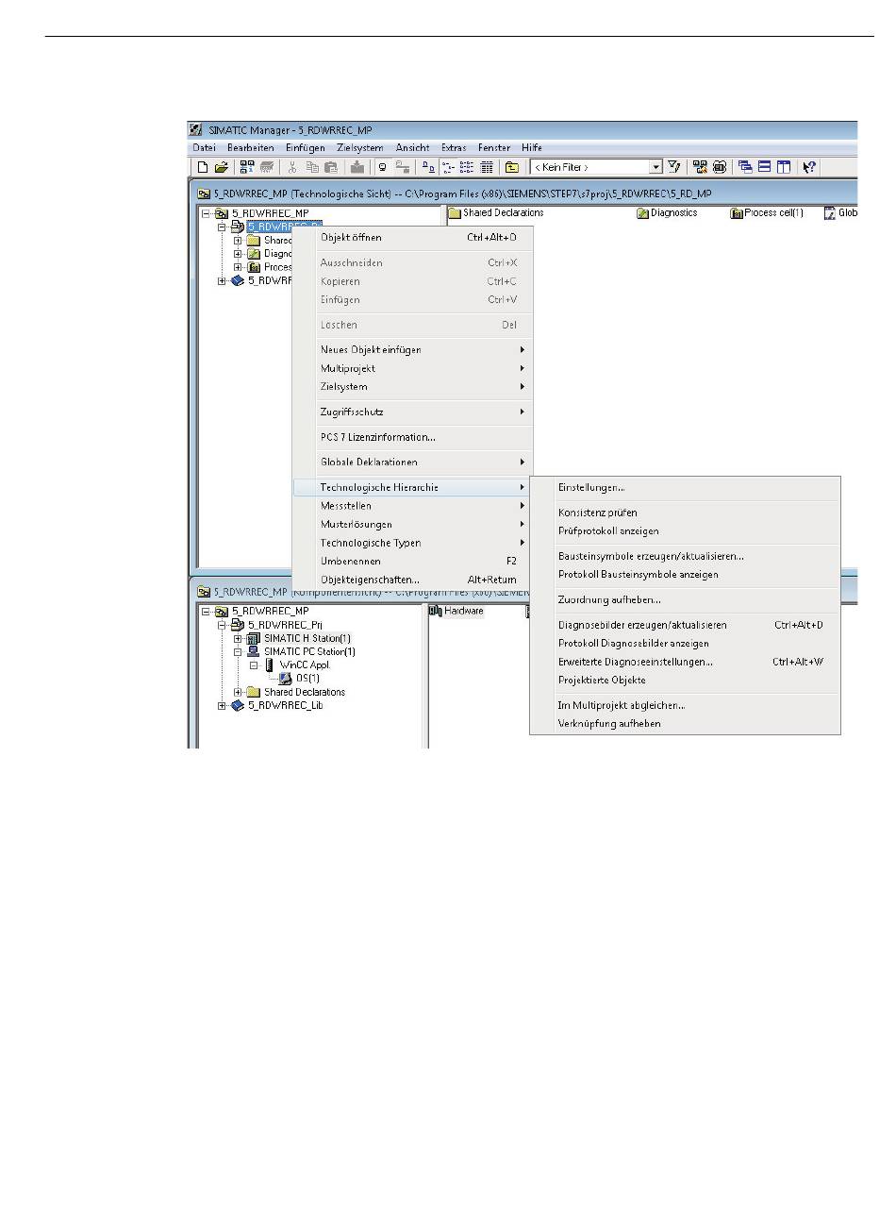Open the Extras menu

(x=454, y=148)
